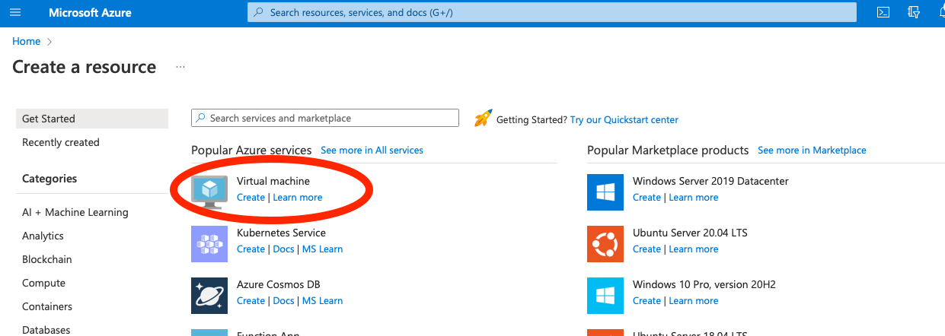
Task: Click the Virtual machine service icon
Action: [209, 192]
